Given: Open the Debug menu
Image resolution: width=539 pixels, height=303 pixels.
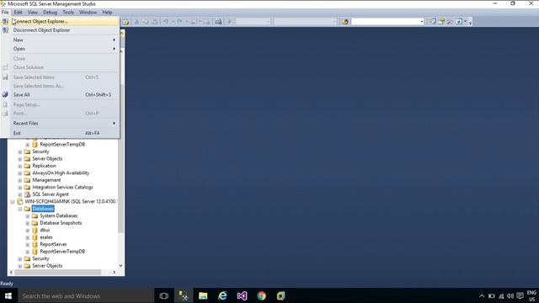Looking at the screenshot, I should pos(50,12).
